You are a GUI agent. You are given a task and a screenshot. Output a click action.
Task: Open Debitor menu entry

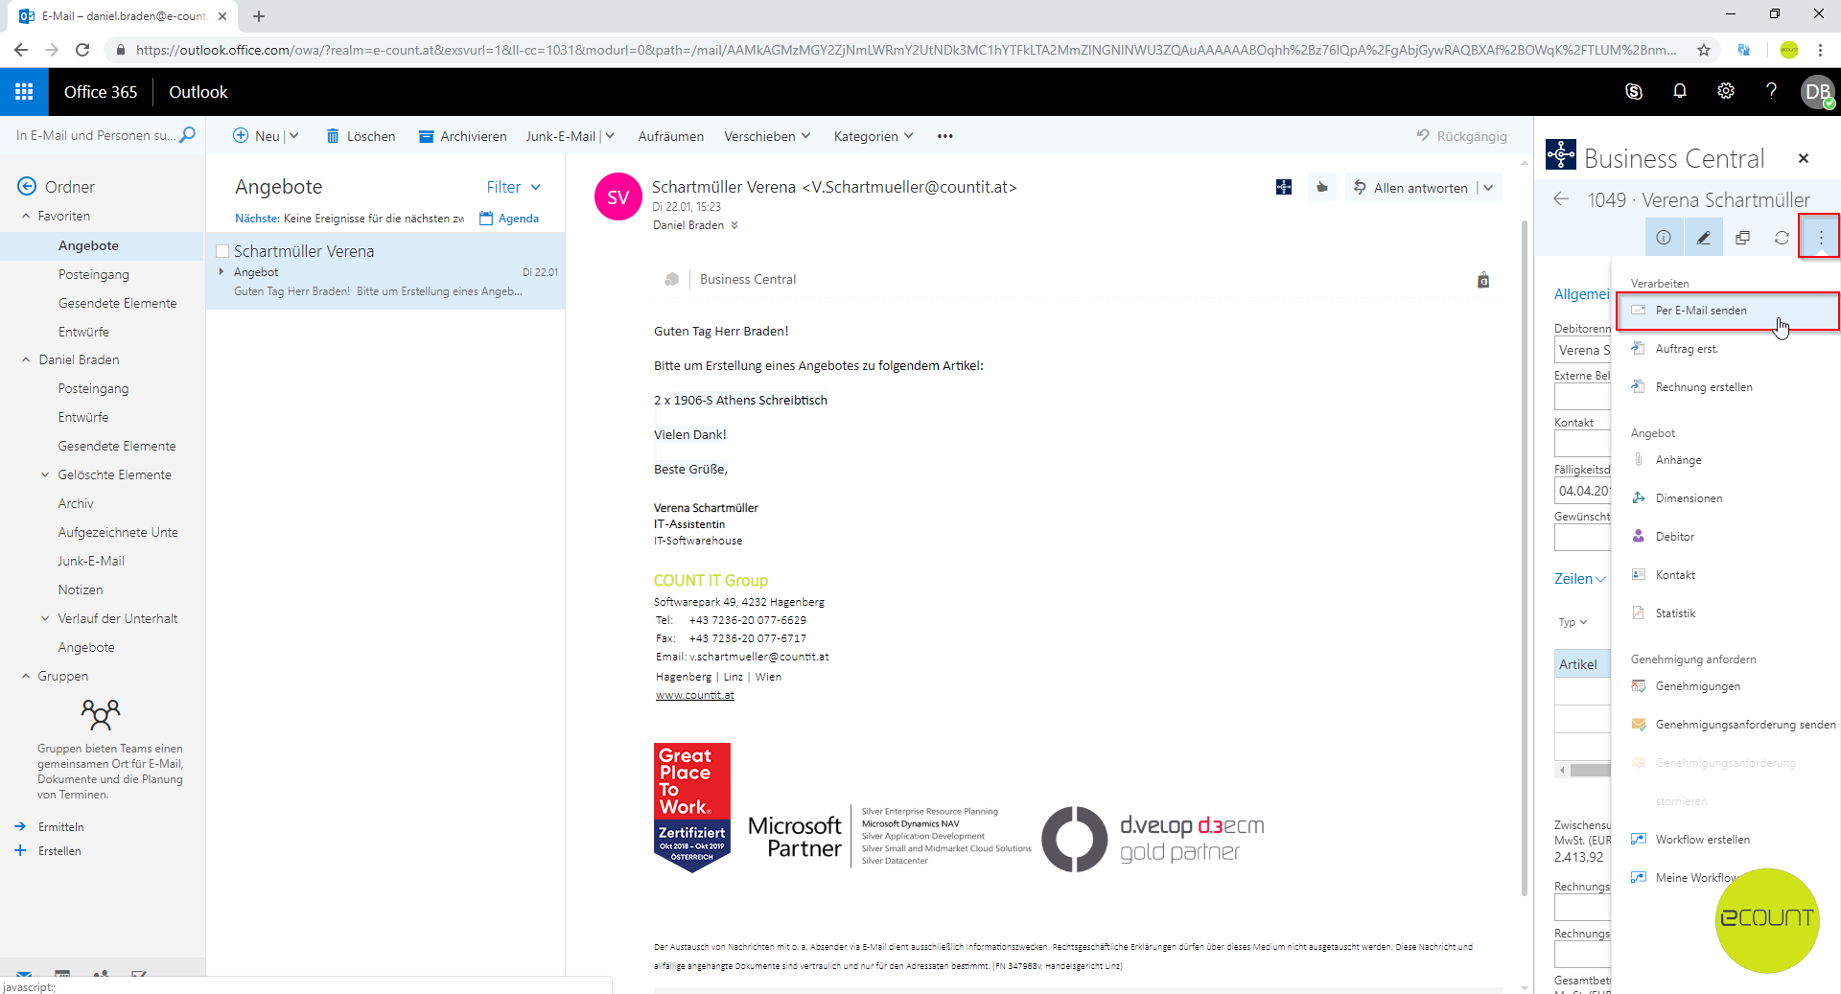pyautogui.click(x=1726, y=537)
